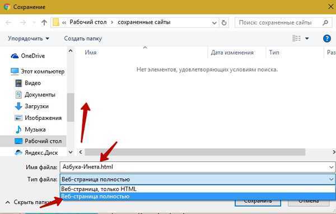Click the search magnifier icon
The image size is (336, 214).
pos(325,22)
